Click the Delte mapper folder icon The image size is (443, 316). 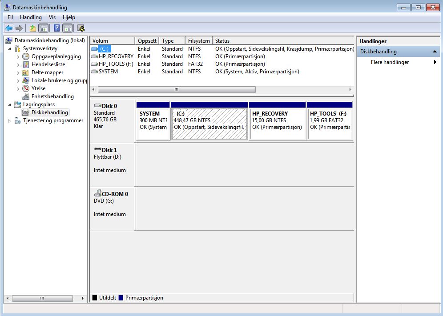pos(25,72)
